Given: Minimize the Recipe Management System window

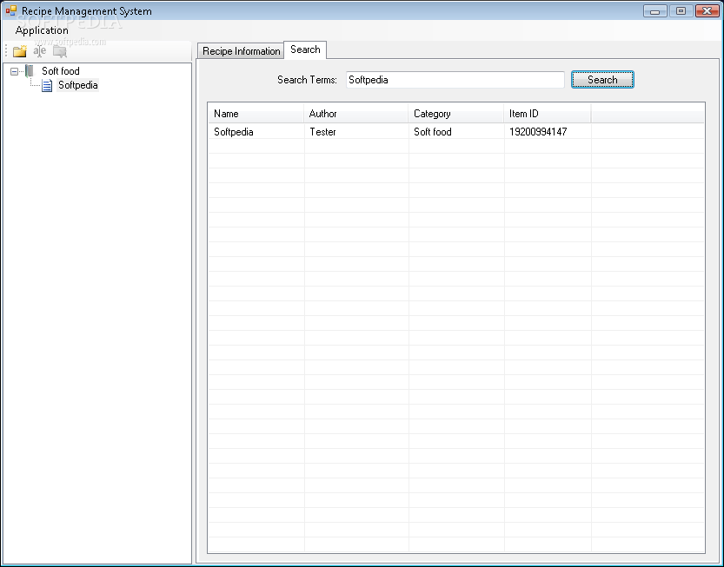Looking at the screenshot, I should click(x=654, y=10).
